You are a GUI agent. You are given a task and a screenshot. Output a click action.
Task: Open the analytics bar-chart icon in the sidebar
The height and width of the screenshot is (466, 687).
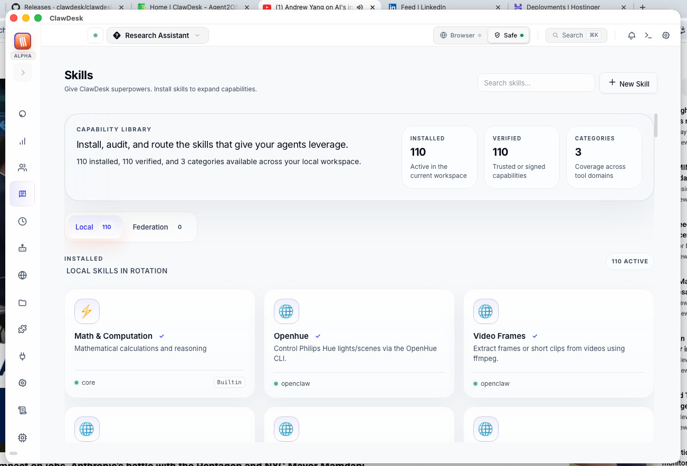click(x=22, y=141)
